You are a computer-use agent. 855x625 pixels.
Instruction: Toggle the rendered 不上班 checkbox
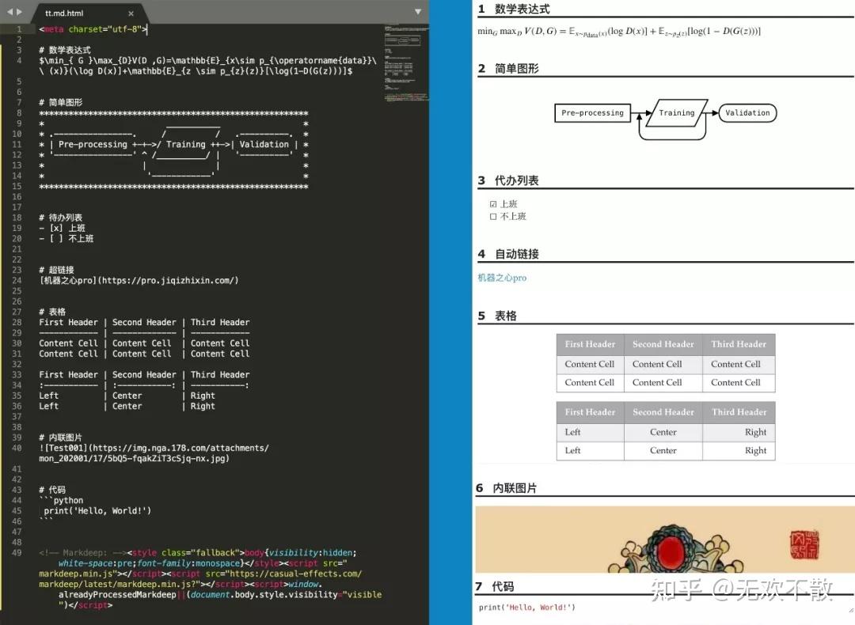point(493,216)
